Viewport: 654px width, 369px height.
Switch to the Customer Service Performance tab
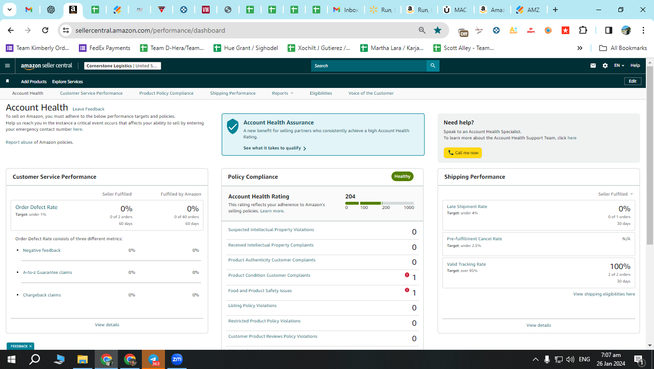tap(91, 93)
